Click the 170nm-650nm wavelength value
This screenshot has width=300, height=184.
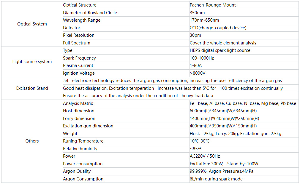pyautogui.click(x=204, y=20)
